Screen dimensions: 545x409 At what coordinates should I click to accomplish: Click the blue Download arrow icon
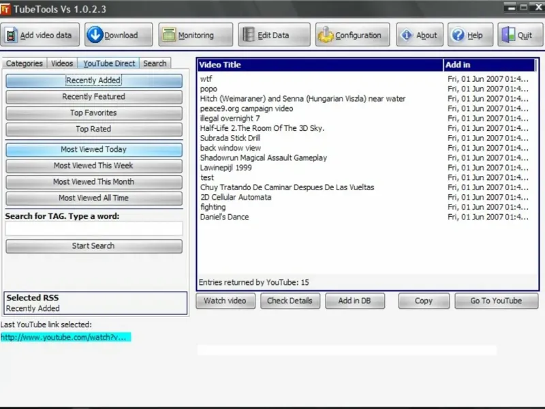[95, 35]
